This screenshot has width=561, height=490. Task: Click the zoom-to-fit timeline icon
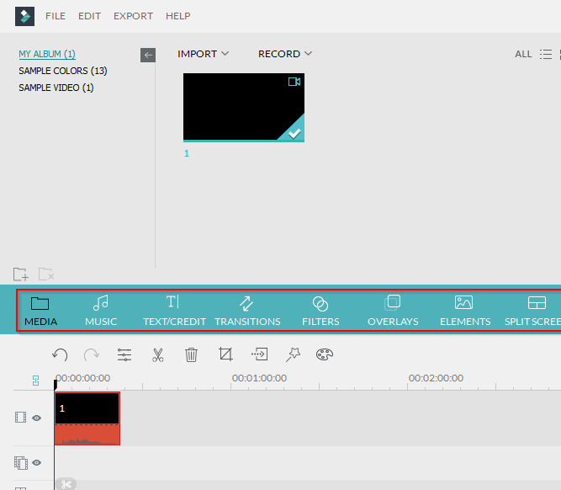pyautogui.click(x=35, y=381)
